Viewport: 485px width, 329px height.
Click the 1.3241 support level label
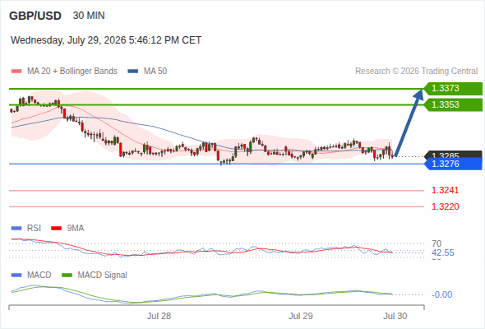coord(445,190)
